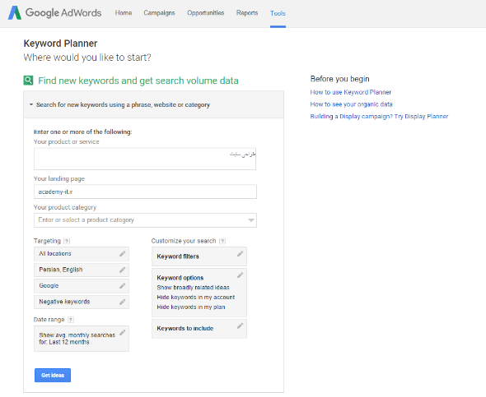This screenshot has height=397, width=486.
Task: Select the Keyword filters box
Action: click(199, 256)
